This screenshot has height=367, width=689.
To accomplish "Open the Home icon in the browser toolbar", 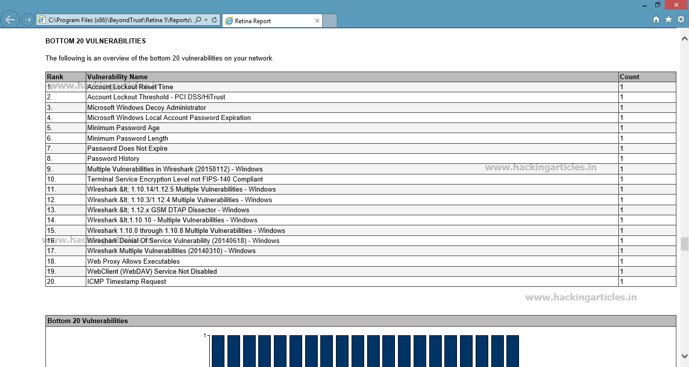I will click(x=656, y=20).
